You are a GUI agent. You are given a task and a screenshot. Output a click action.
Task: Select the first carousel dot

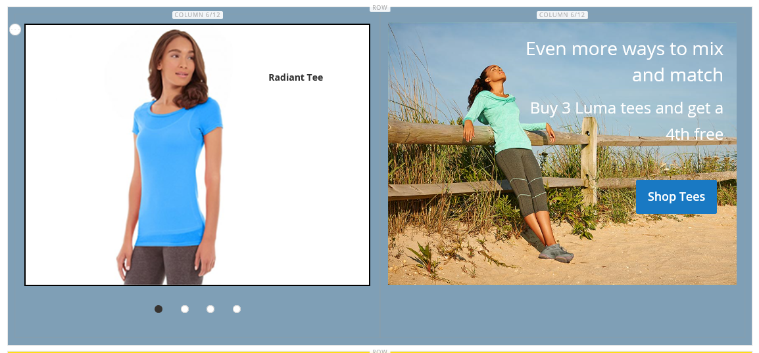pos(159,309)
